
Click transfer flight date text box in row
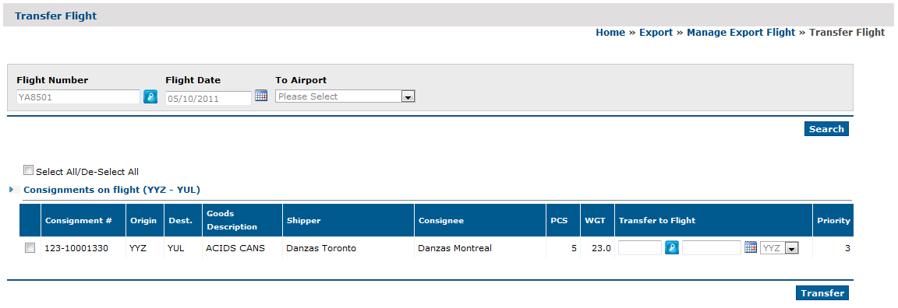pos(712,247)
